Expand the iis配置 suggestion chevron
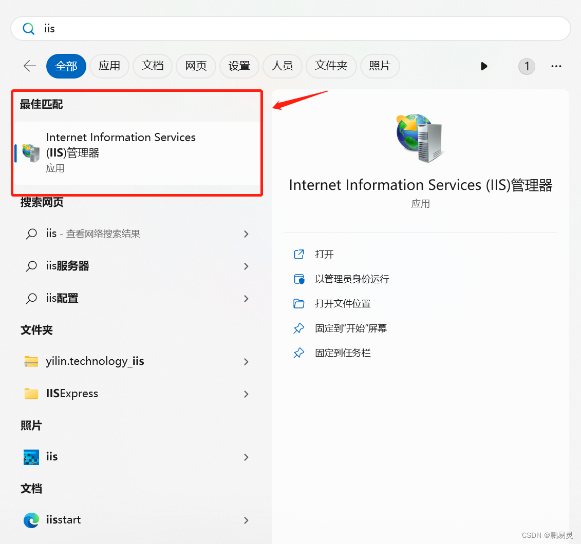 [246, 298]
